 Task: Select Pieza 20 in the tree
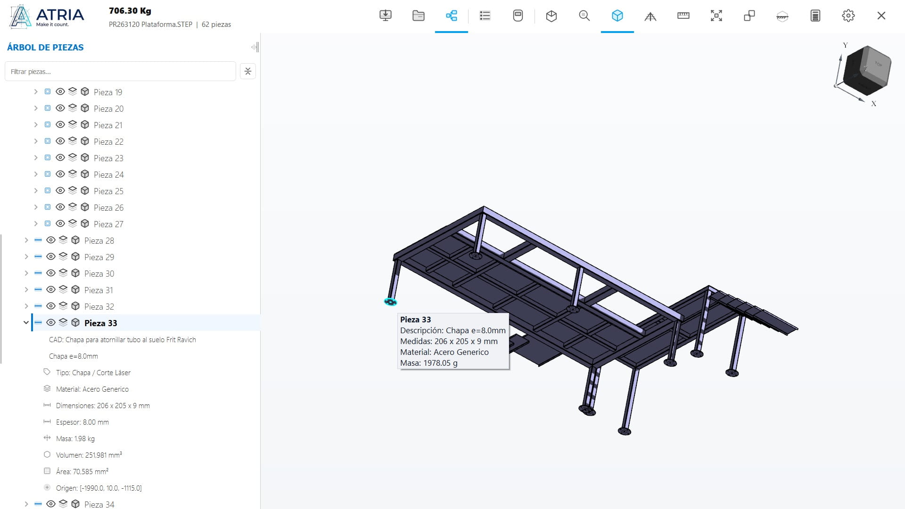(x=108, y=108)
